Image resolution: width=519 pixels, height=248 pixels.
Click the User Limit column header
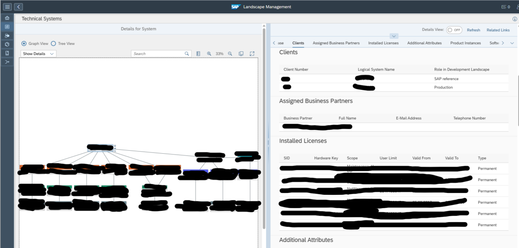point(388,158)
